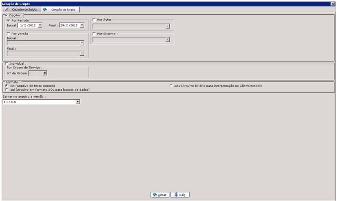Select the Individual radio option
Image resolution: width=337 pixels, height=201 pixels.
[6, 63]
